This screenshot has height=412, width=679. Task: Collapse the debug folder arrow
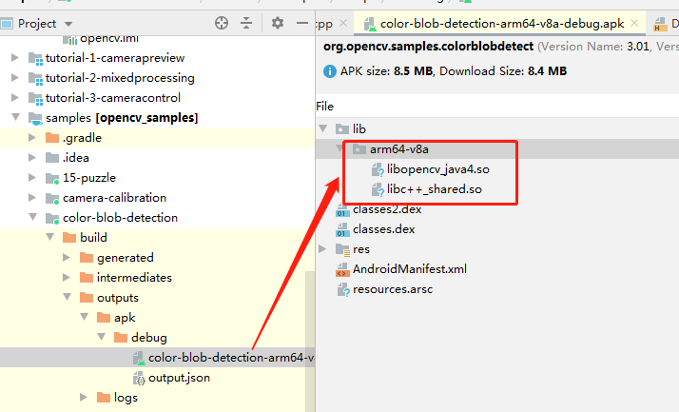pos(102,337)
